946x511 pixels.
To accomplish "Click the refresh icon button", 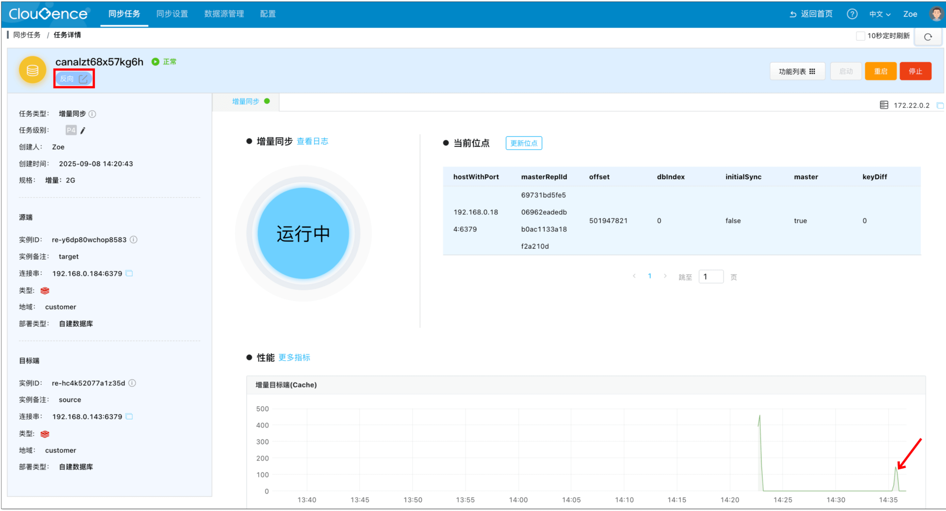I will 928,37.
